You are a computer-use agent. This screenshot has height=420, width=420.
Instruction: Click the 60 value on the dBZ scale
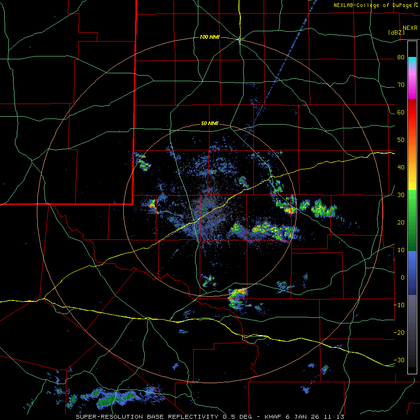401,112
